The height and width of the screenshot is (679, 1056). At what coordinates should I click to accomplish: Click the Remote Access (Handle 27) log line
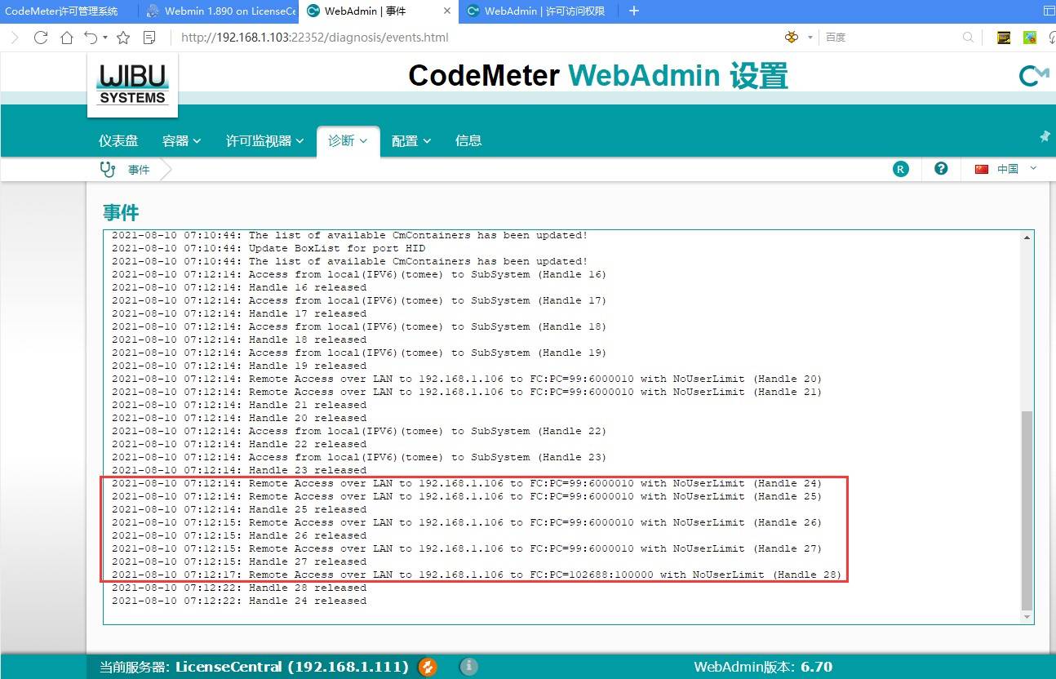pyautogui.click(x=467, y=548)
